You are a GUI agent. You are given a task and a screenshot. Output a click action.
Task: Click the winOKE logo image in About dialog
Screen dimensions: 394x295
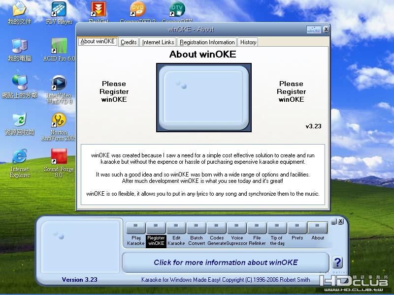pos(204,97)
